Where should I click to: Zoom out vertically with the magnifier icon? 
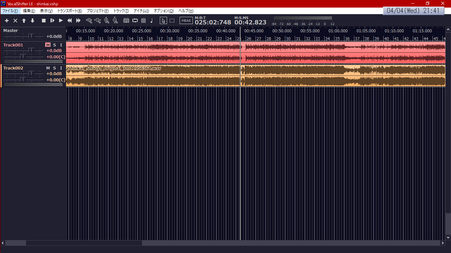[115, 20]
